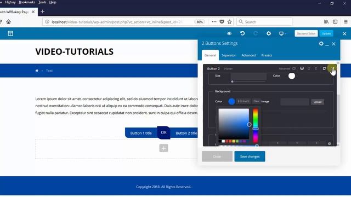Open responsive preview device dropdown
351x197 pixels.
tap(282, 33)
